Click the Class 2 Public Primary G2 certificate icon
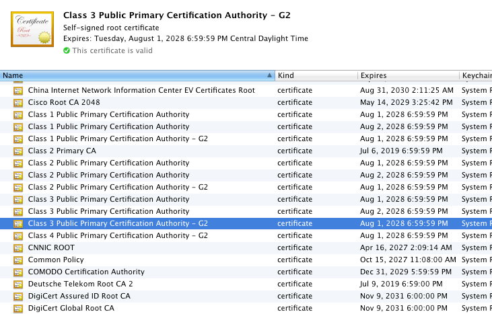This screenshot has width=492, height=314. [18, 188]
